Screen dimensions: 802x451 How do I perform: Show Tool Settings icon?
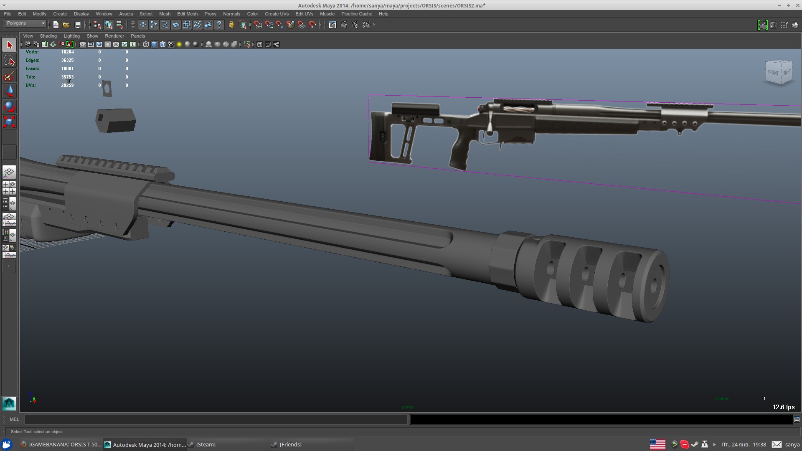(784, 25)
